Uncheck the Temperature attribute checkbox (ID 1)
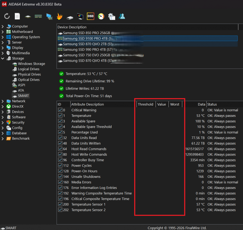The width and height of the screenshot is (243, 230). (60, 116)
